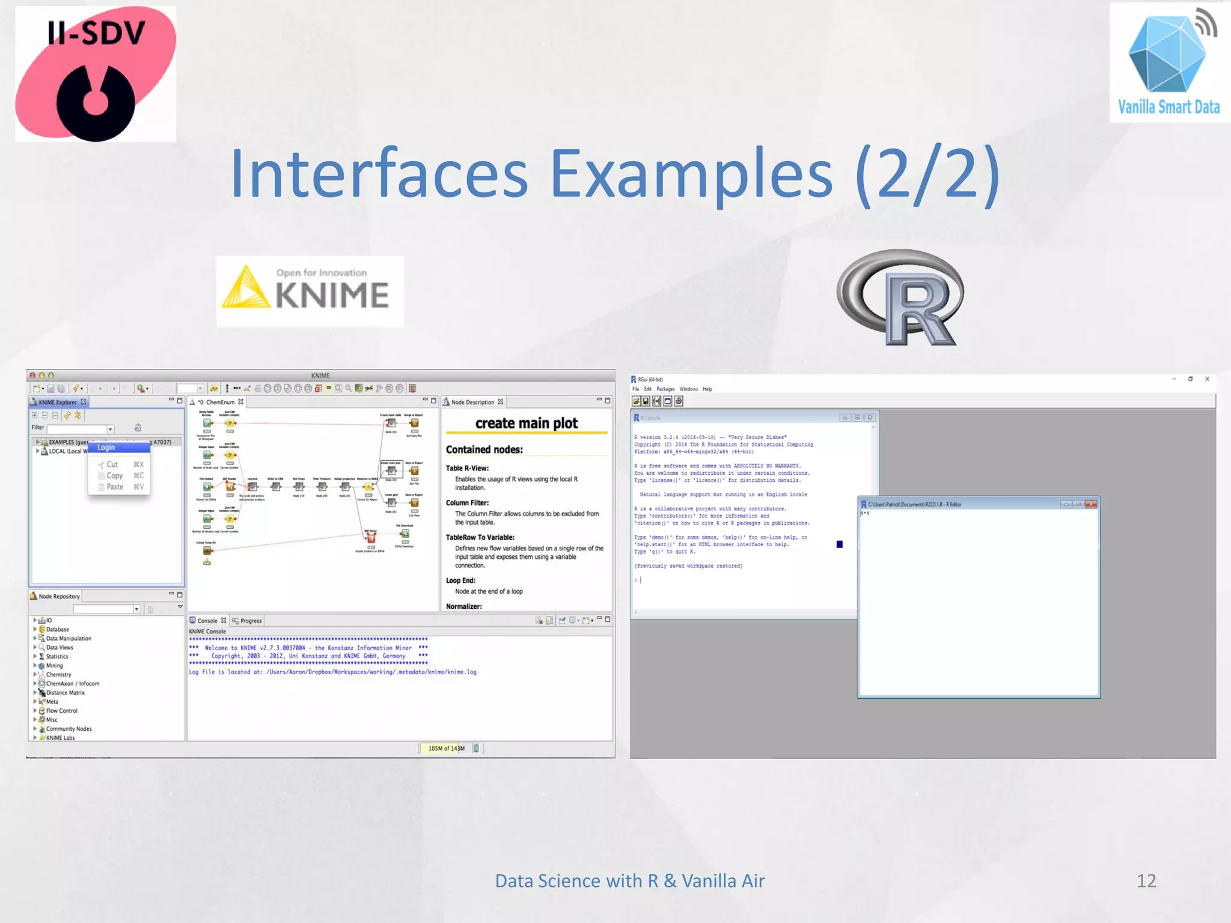Open the Filter dropdown in KNIME Explorer
Viewport: 1231px width, 923px height.
111,429
